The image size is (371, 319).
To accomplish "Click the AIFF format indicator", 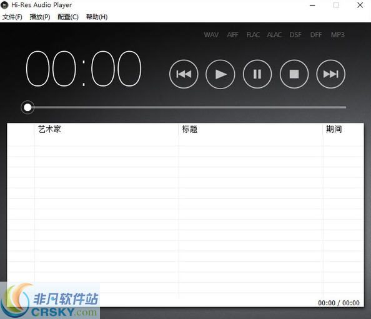I will tap(232, 35).
